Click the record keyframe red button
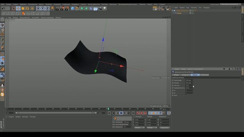Viewport: 244px width, 137px height. [138, 113]
